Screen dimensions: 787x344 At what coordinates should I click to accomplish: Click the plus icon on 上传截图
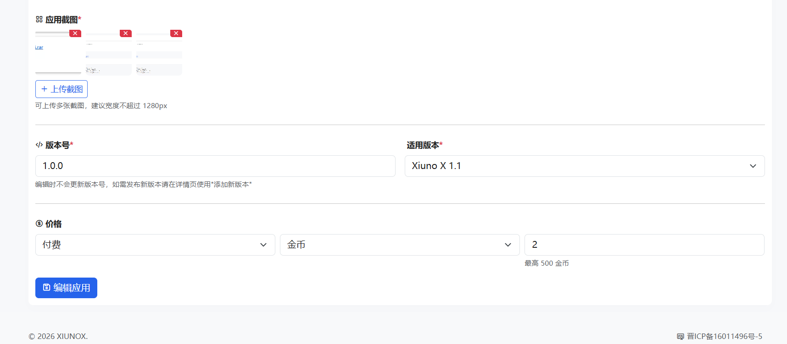[45, 89]
